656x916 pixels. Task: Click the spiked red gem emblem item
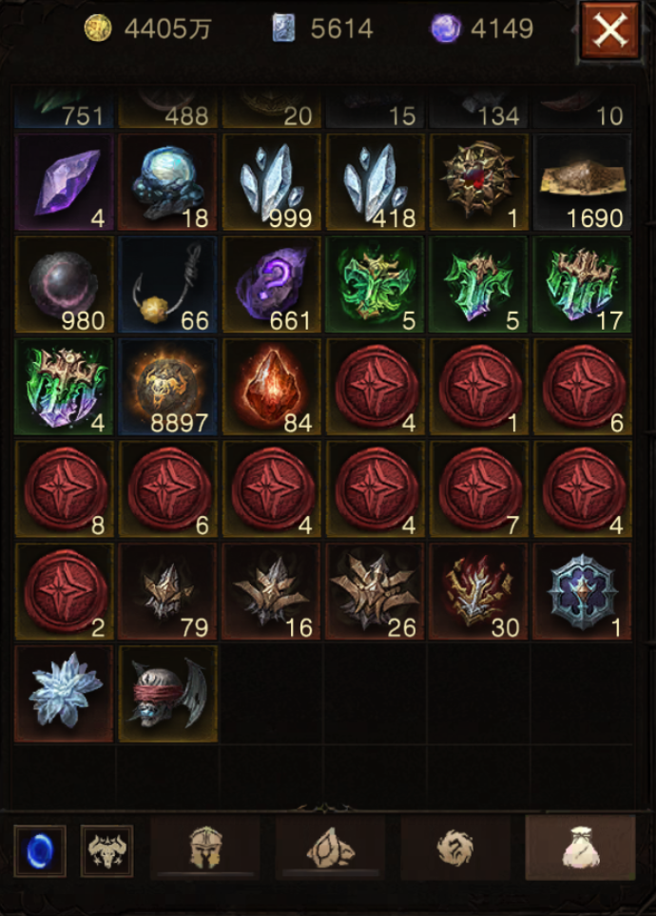click(479, 182)
